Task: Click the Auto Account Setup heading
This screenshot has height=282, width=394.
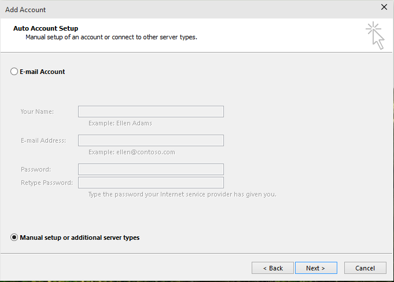Action: pyautogui.click(x=46, y=28)
